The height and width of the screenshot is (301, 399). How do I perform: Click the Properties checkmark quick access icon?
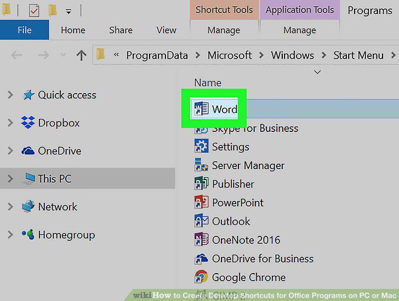[34, 10]
